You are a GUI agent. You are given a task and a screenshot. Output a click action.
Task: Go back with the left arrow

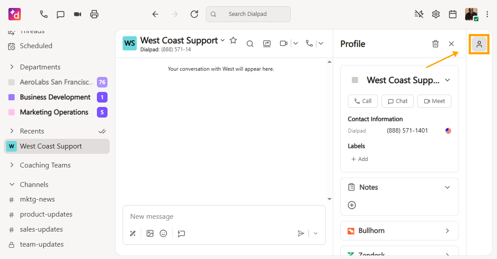click(x=155, y=14)
